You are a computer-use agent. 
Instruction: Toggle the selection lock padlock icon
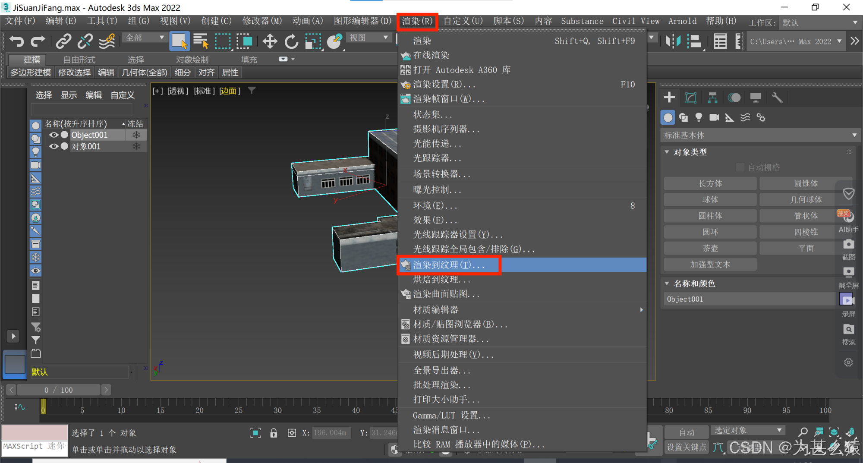coord(274,433)
